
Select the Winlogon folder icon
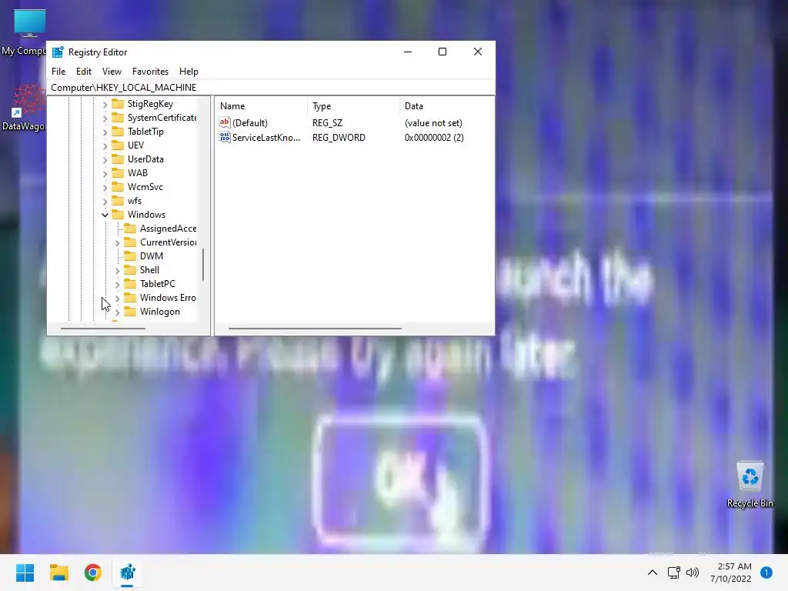point(130,312)
